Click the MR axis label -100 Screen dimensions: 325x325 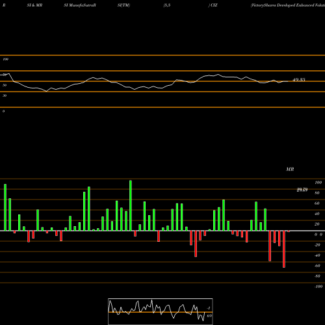(x=318, y=287)
